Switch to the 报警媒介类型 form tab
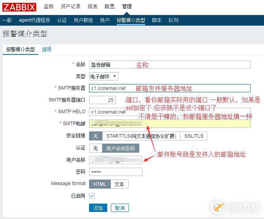Image resolution: width=264 pixels, height=219 pixels. (20, 49)
